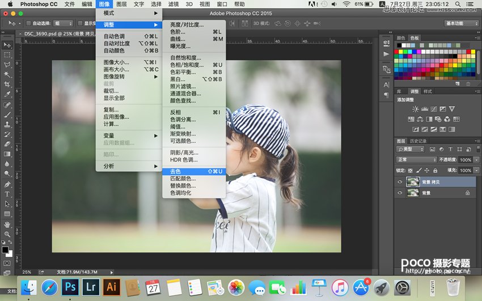Image resolution: width=482 pixels, height=301 pixels.
Task: Switch to the 历史记录 tab
Action: tap(418, 141)
